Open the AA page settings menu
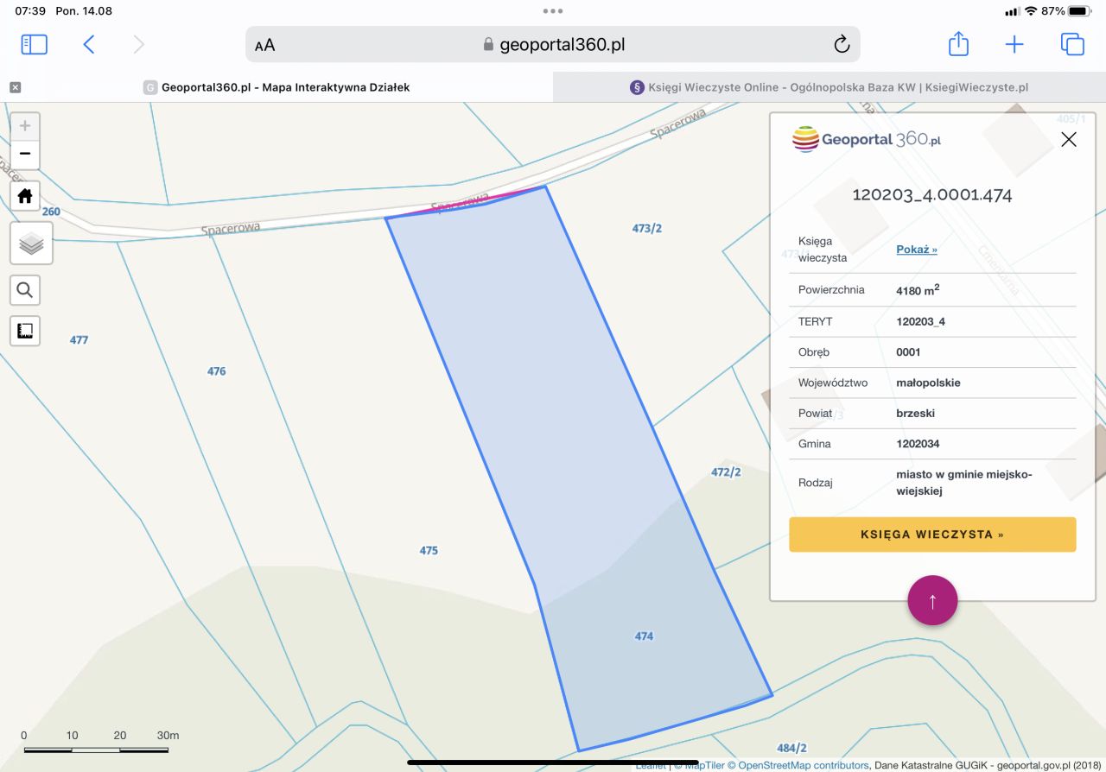Screen dimensions: 1106x772 tap(265, 45)
